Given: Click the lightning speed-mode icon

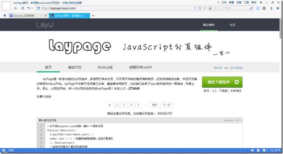Looking at the screenshot, I should 195,8.
